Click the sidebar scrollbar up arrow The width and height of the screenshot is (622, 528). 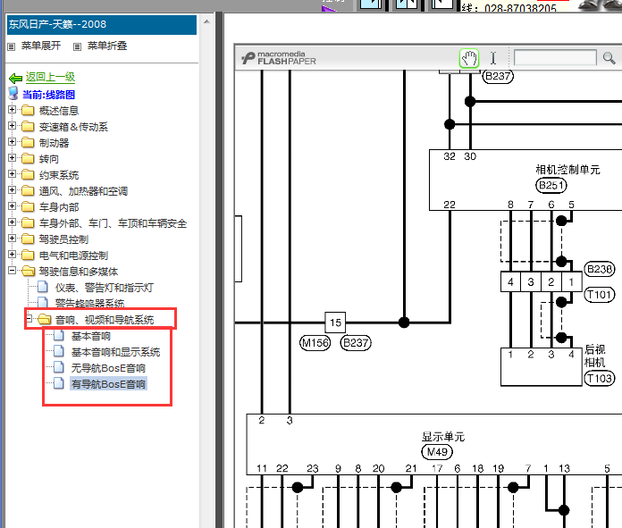click(206, 21)
